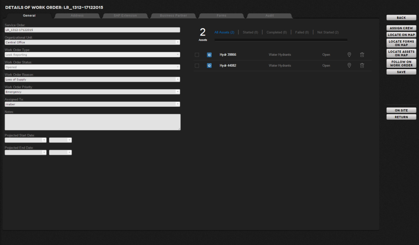419x245 pixels.
Task: Delete Hydr 39866 using trash icon
Action: pos(362,54)
